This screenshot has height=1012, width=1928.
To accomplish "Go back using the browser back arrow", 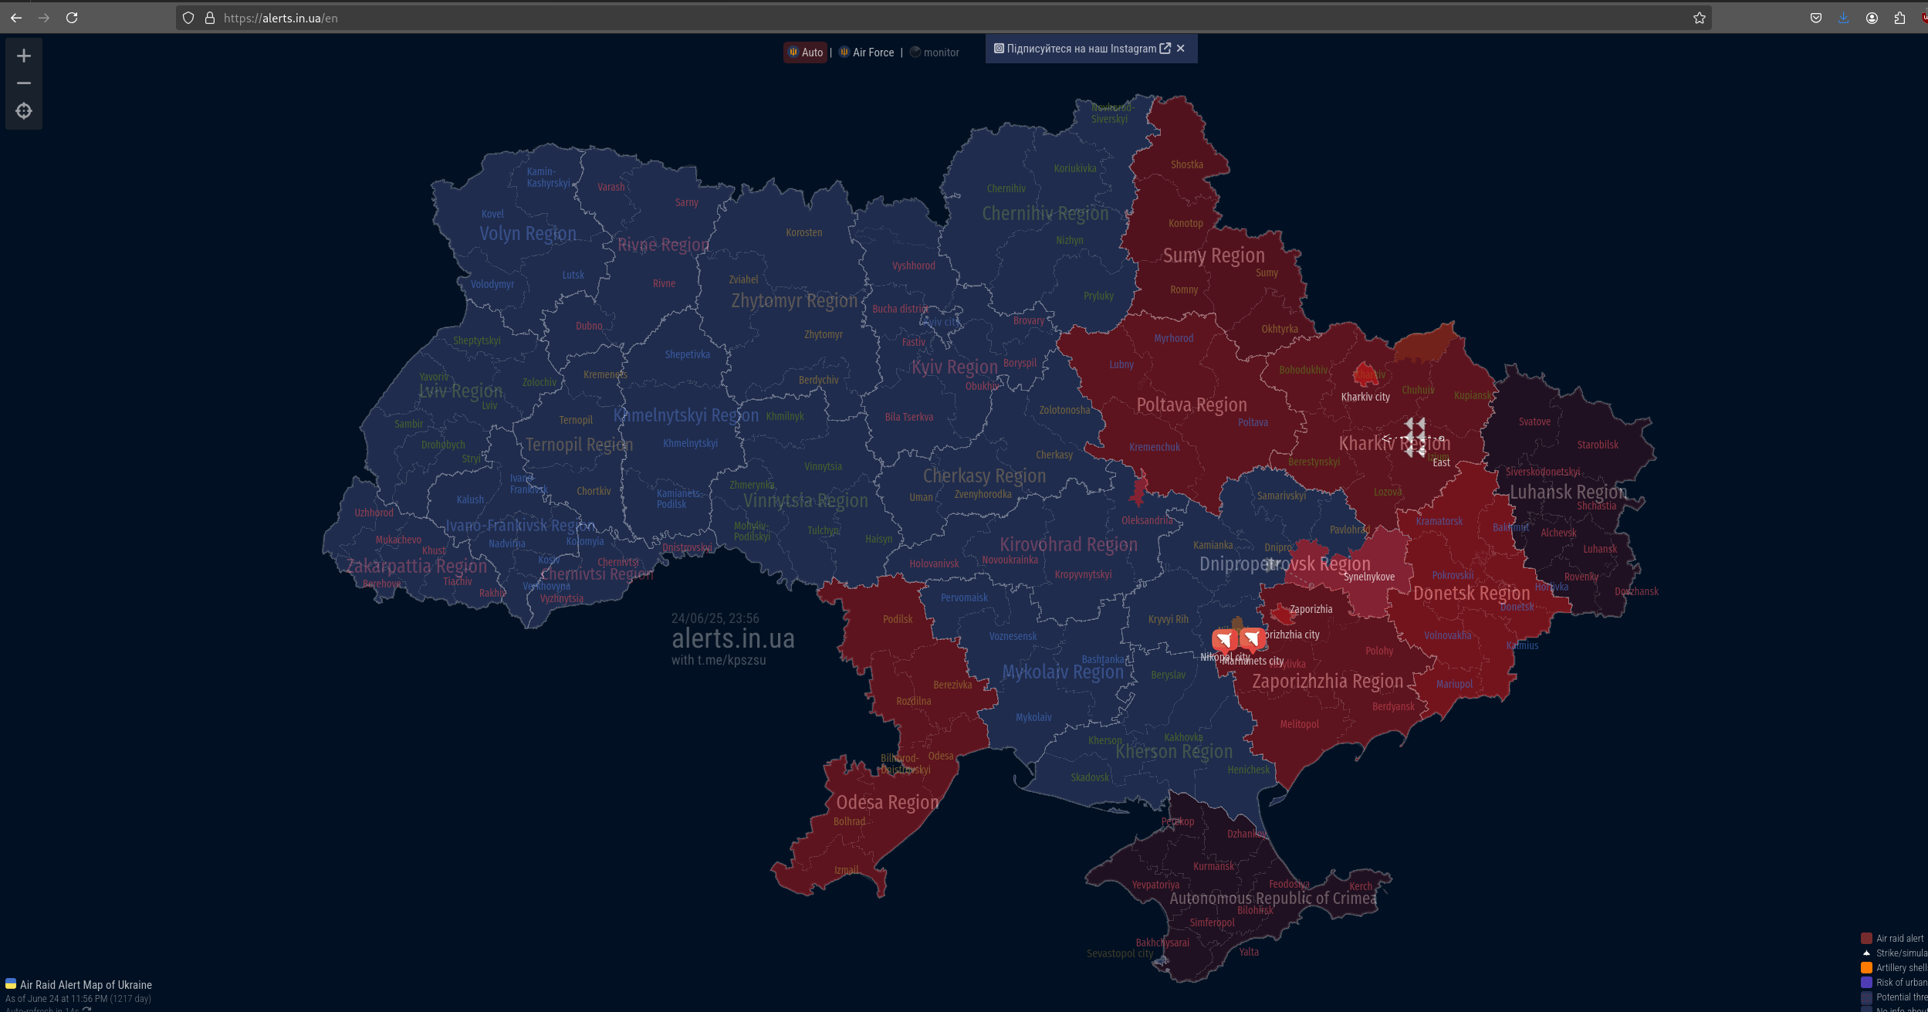I will click(x=16, y=18).
